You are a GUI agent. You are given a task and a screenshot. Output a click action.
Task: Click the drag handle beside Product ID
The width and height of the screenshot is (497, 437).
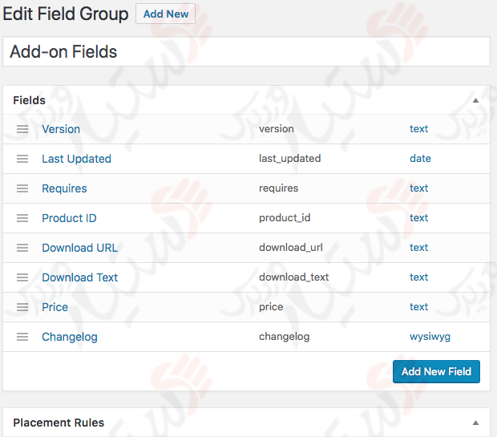click(x=22, y=218)
